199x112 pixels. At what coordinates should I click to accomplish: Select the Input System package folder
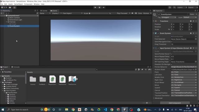click(11, 91)
